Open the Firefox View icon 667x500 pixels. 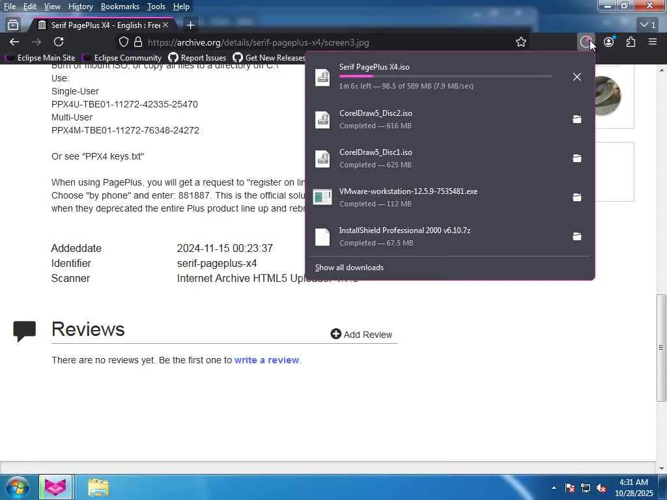pyautogui.click(x=13, y=25)
